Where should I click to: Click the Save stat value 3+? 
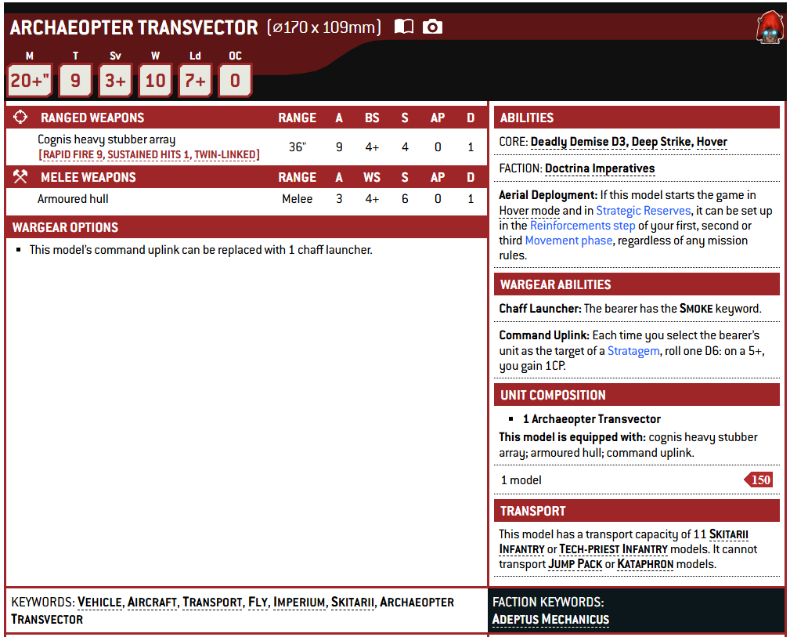(x=115, y=80)
